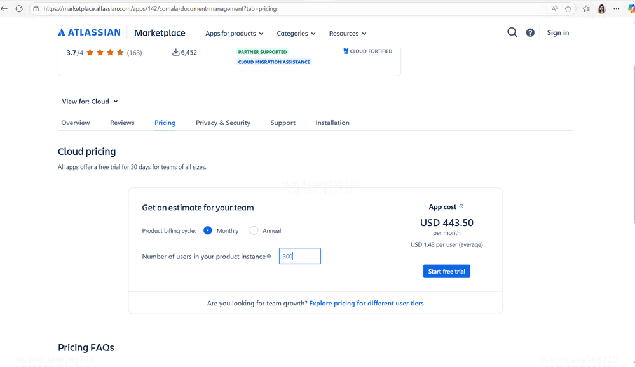Select Annual billing cycle
Screen dimensions: 635x367
click(254, 230)
